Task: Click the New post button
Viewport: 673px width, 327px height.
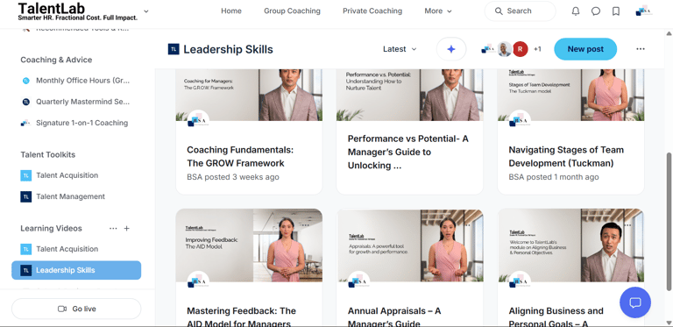Action: pyautogui.click(x=585, y=49)
